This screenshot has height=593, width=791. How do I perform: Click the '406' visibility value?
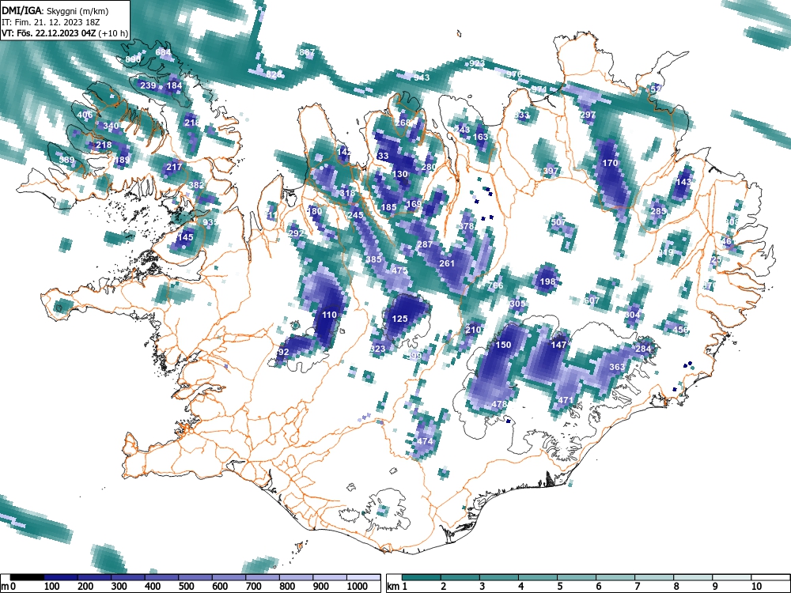[85, 115]
